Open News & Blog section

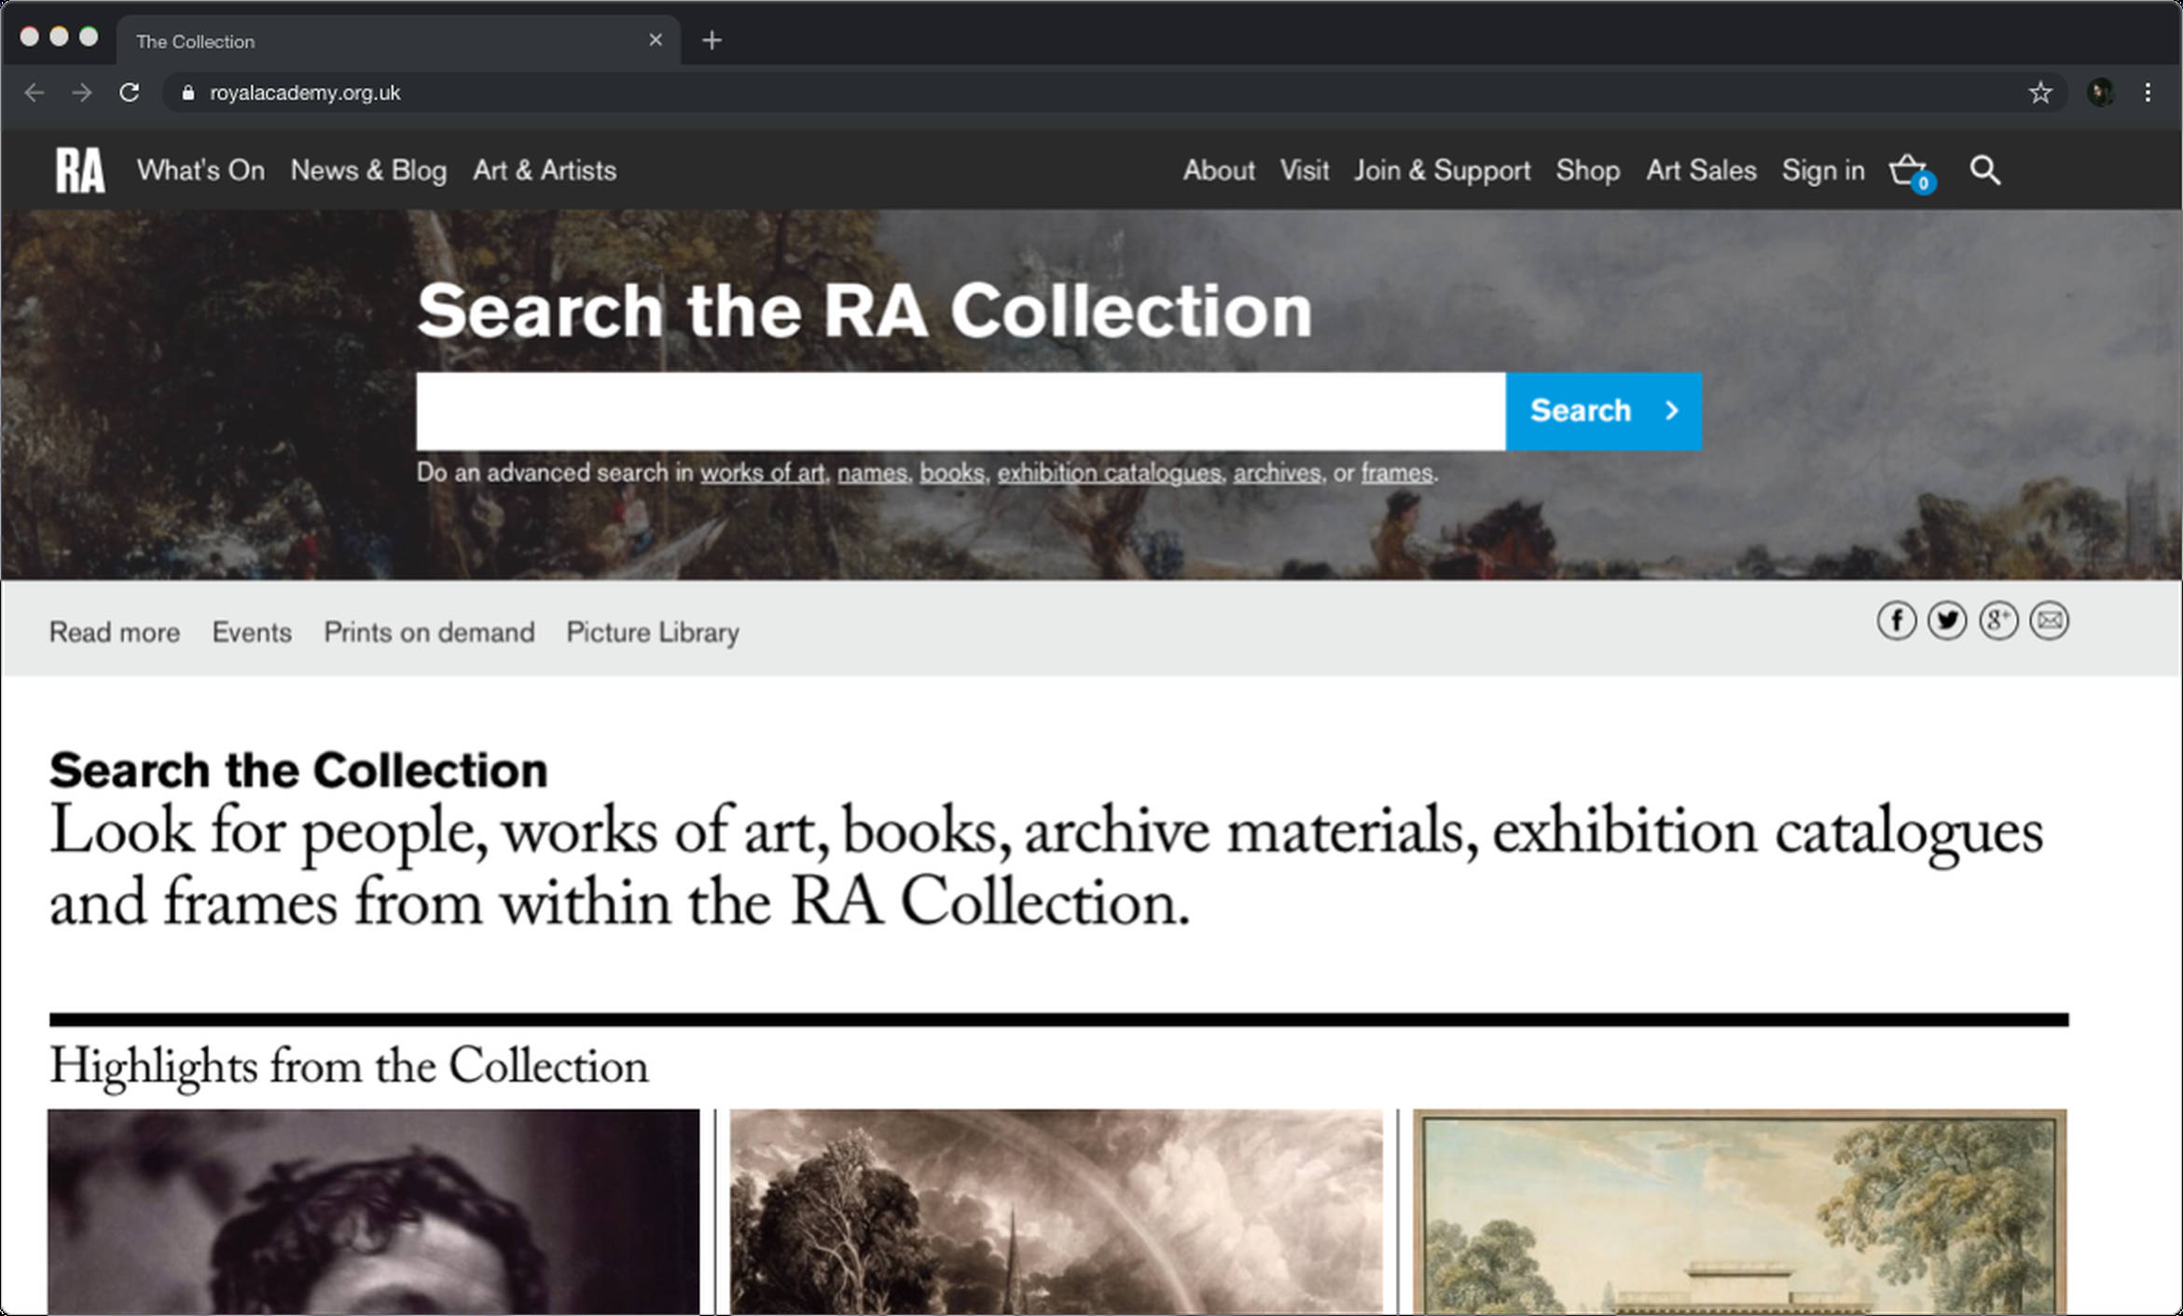(x=368, y=171)
